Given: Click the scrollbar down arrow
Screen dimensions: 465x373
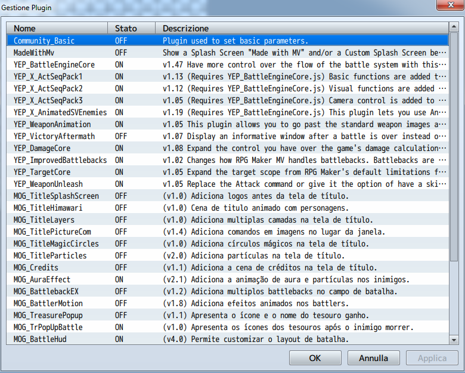Looking at the screenshot, I should point(454,340).
